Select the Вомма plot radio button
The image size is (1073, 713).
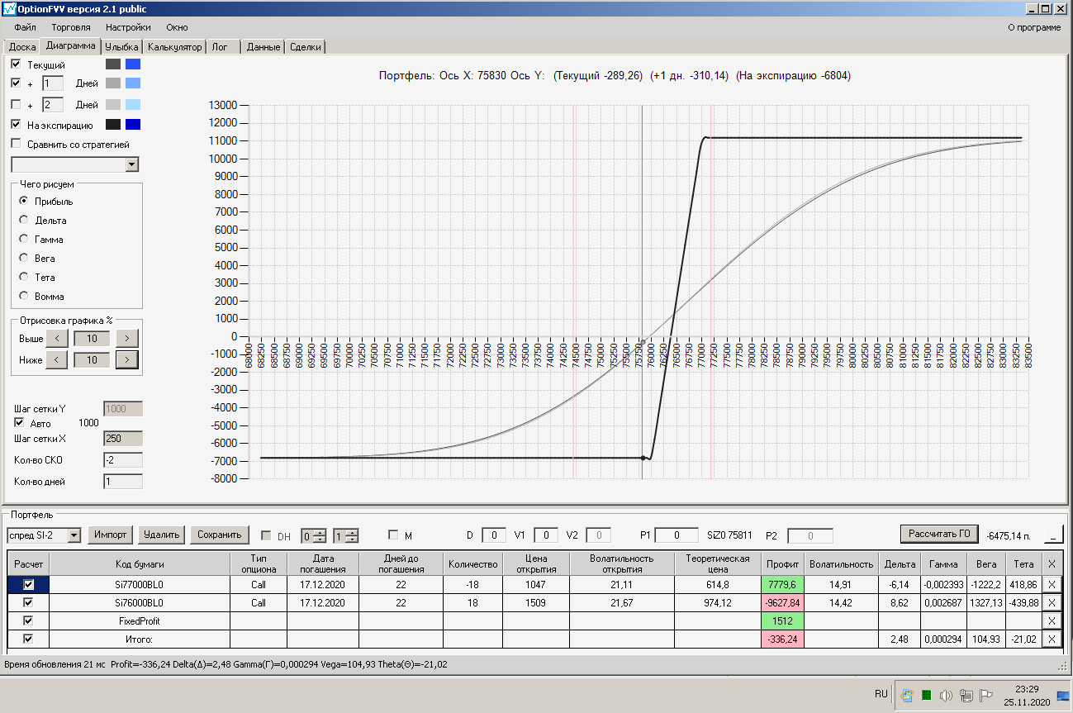tap(24, 297)
